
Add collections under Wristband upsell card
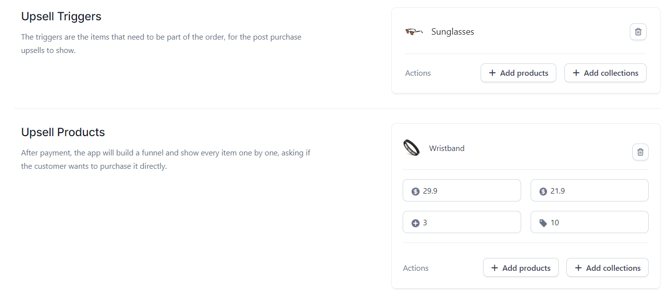click(607, 268)
